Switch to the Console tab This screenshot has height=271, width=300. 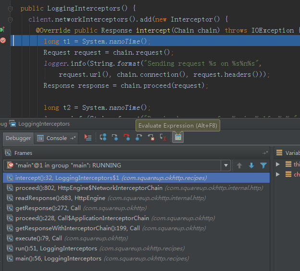coord(57,138)
